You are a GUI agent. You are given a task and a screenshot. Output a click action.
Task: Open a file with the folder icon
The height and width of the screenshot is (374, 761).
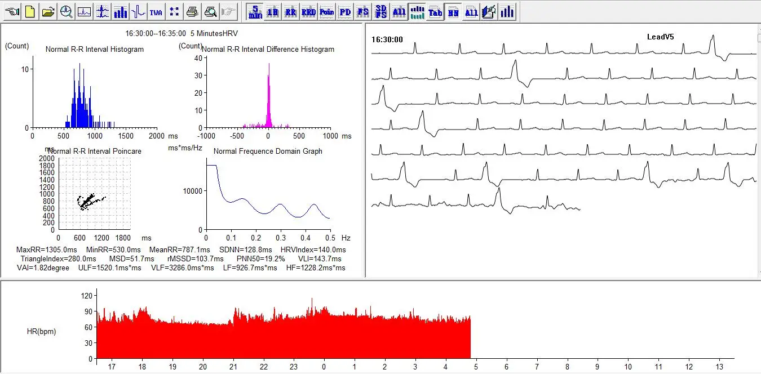coord(48,11)
